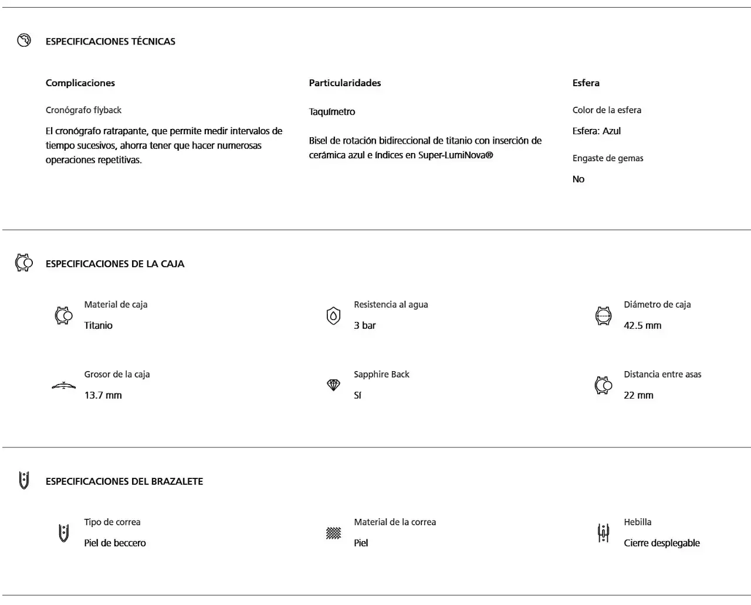Click the Hebilla buckle icon
The width and height of the screenshot is (751, 605).
(603, 533)
